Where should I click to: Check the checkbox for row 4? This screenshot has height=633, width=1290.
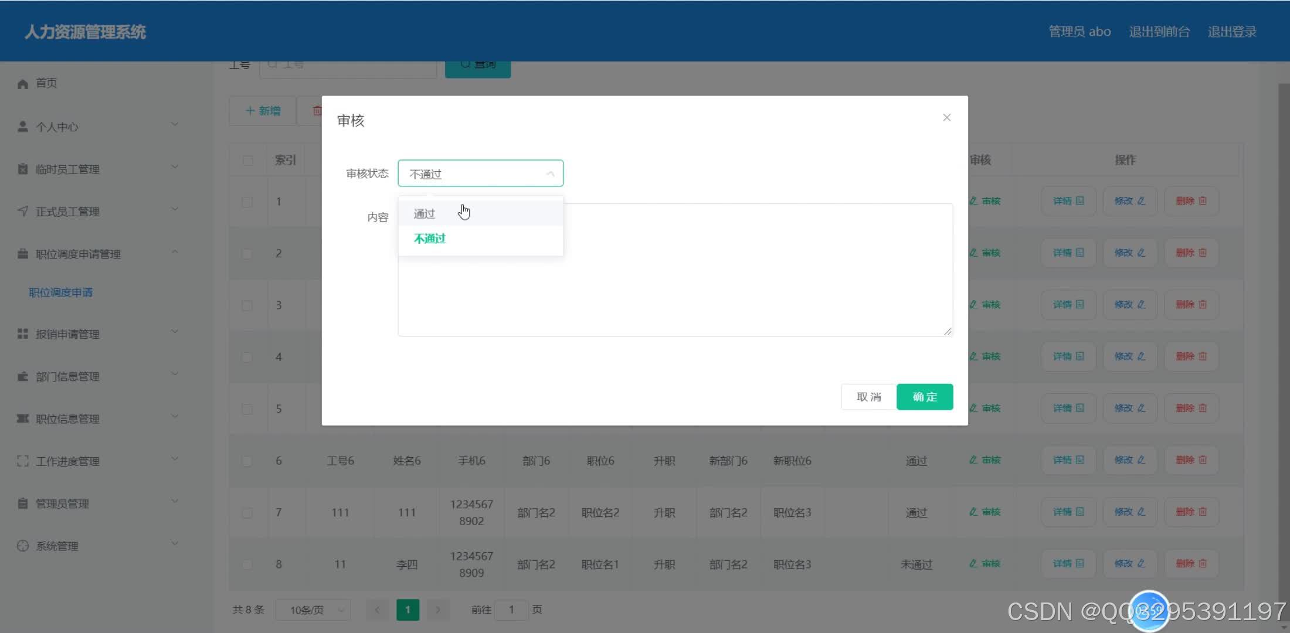click(247, 357)
